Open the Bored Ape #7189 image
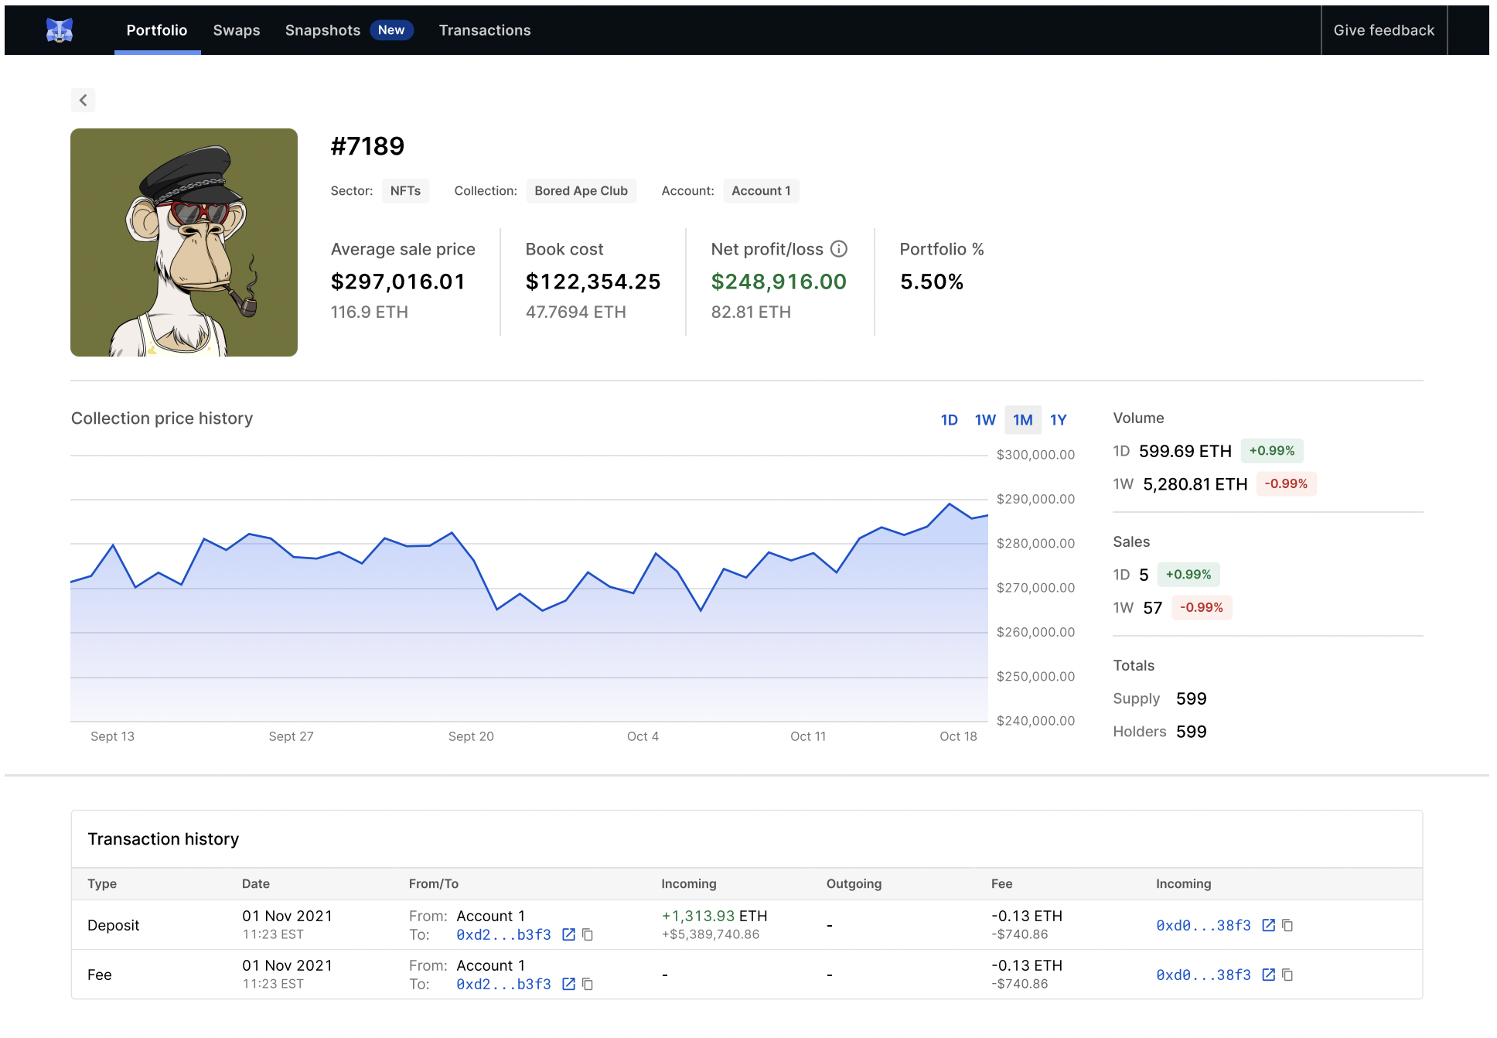The image size is (1497, 1038). [x=184, y=242]
